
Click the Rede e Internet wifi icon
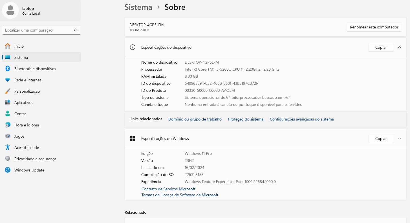[8, 80]
